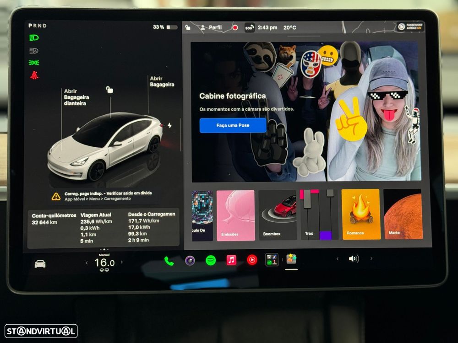Tap the charging payment warning message
This screenshot has height=343, width=458.
click(108, 196)
